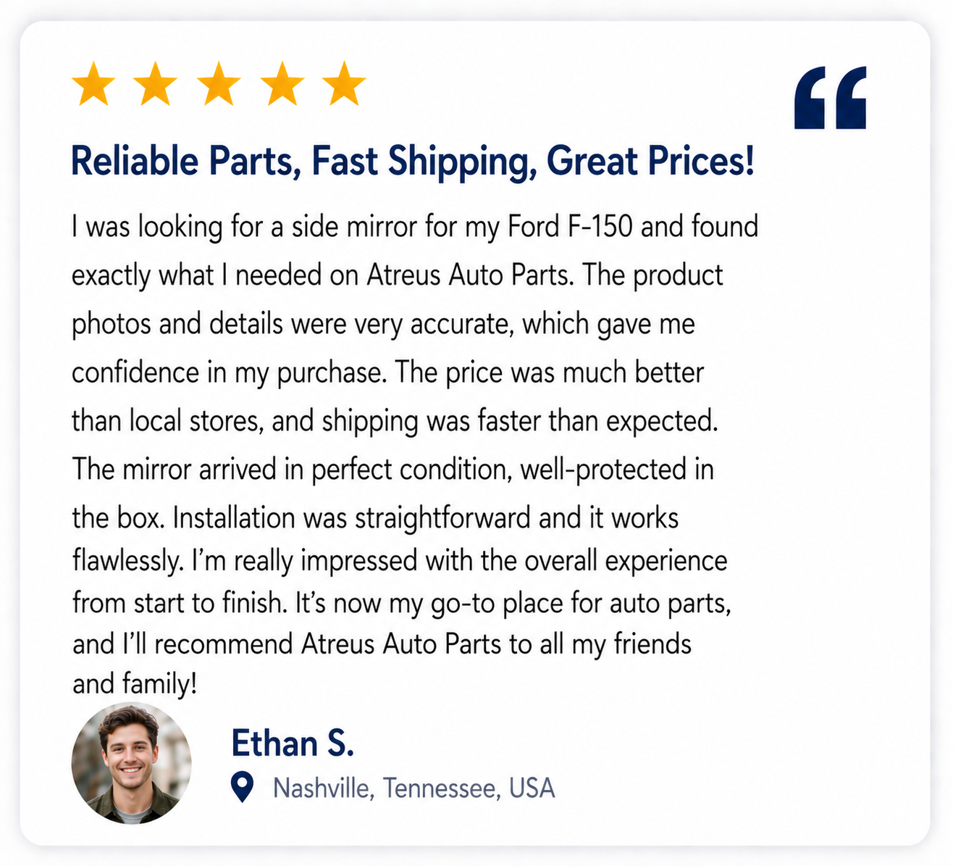Select the line "The mirror arrived in perfect condition"
The image size is (953, 866).
point(392,470)
